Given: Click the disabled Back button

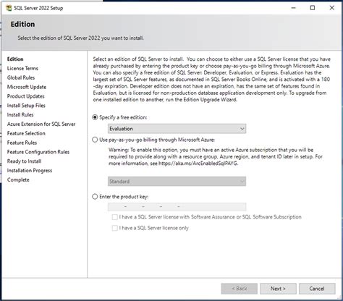Looking at the screenshot, I should [x=240, y=289].
